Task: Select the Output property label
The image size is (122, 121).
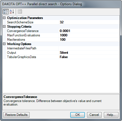Action: pyautogui.click(x=12, y=53)
